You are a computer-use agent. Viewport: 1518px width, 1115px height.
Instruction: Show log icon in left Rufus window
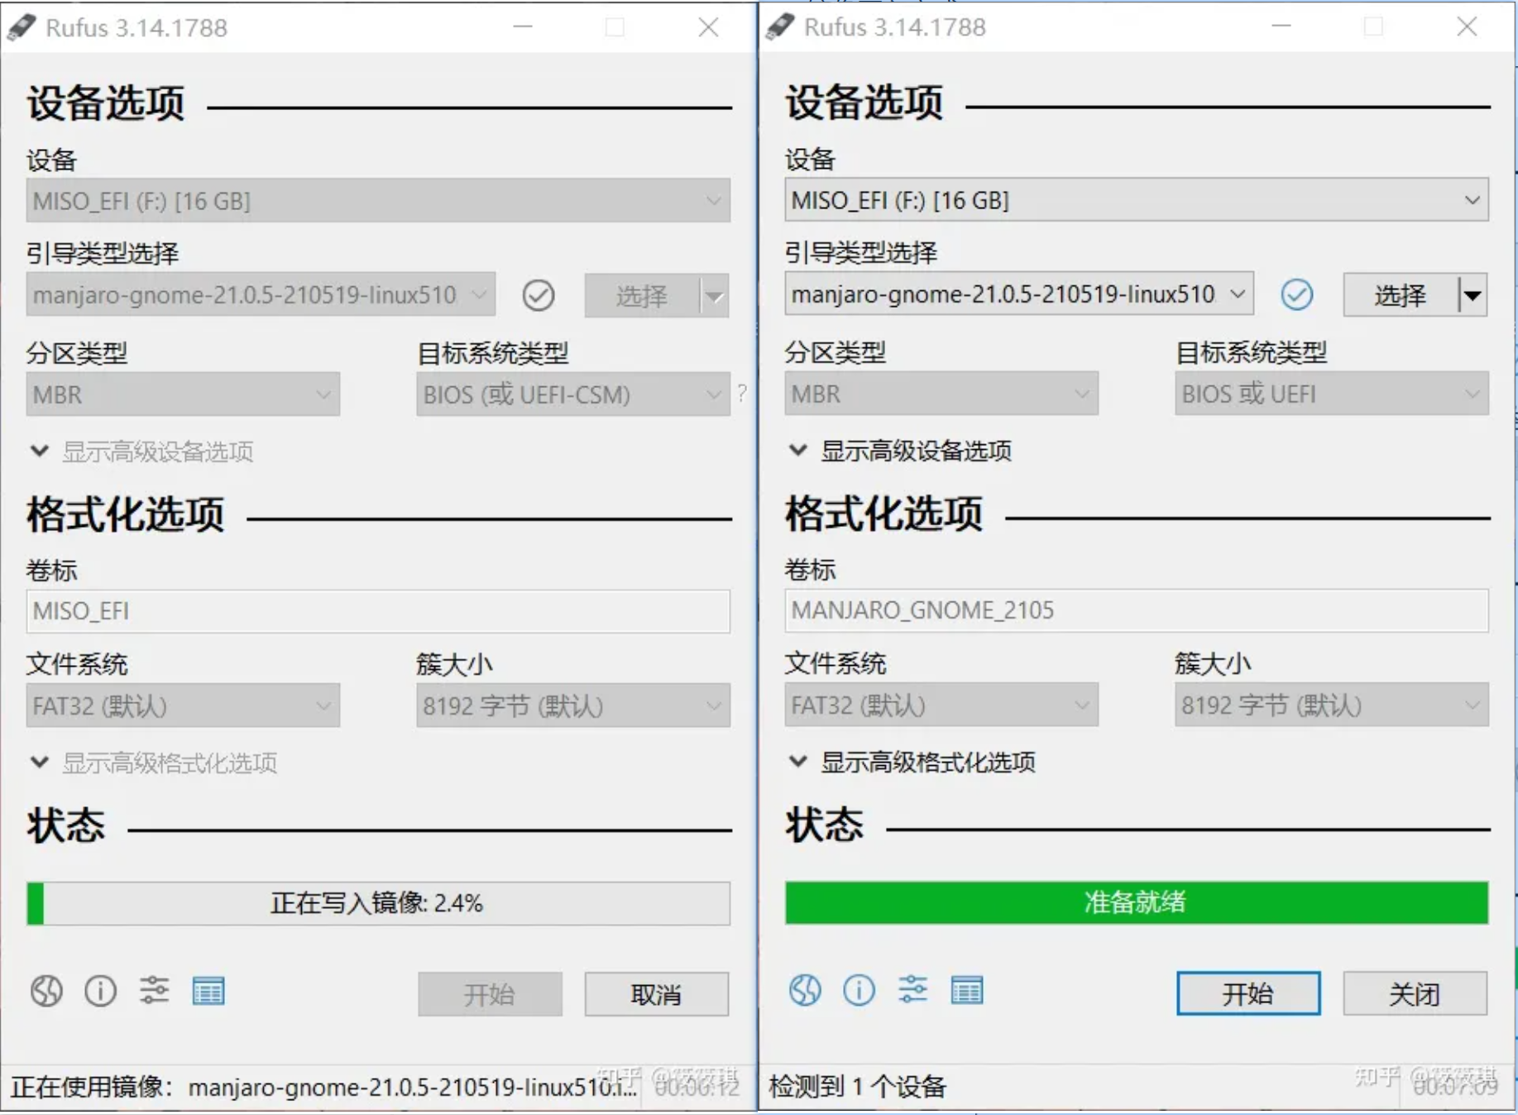(x=208, y=990)
